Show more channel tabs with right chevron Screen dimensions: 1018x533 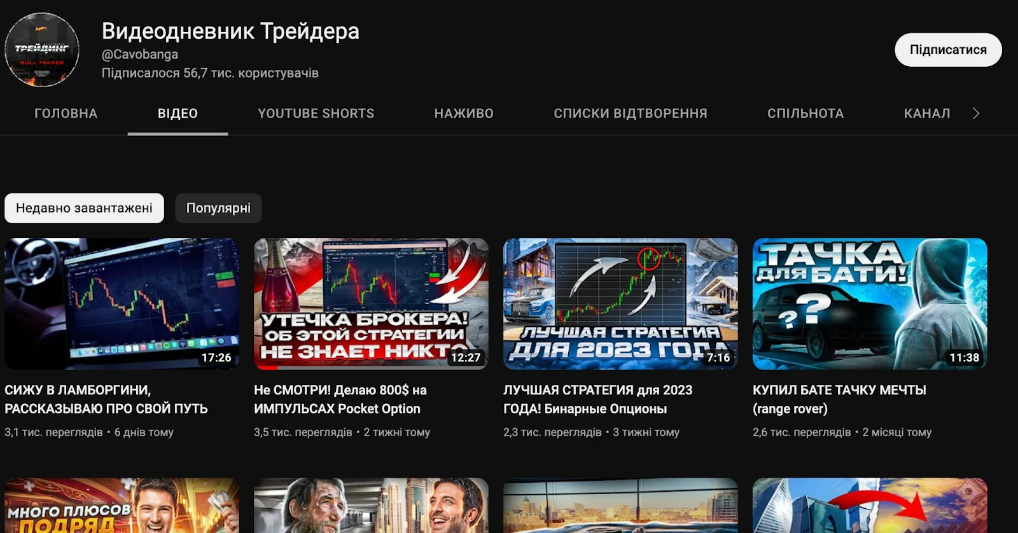click(x=976, y=113)
